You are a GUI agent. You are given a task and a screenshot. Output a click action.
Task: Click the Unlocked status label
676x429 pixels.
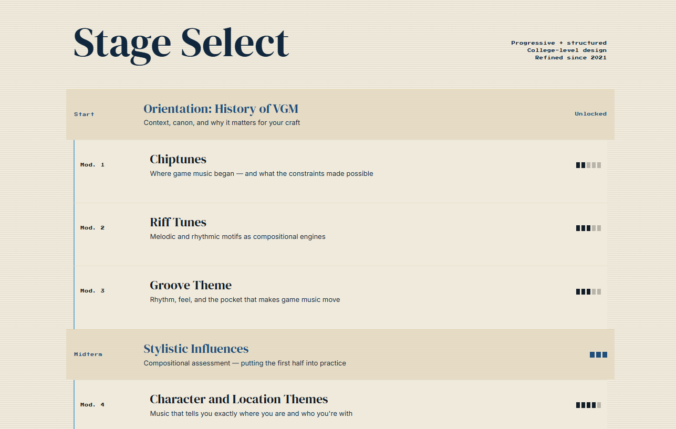tap(590, 114)
